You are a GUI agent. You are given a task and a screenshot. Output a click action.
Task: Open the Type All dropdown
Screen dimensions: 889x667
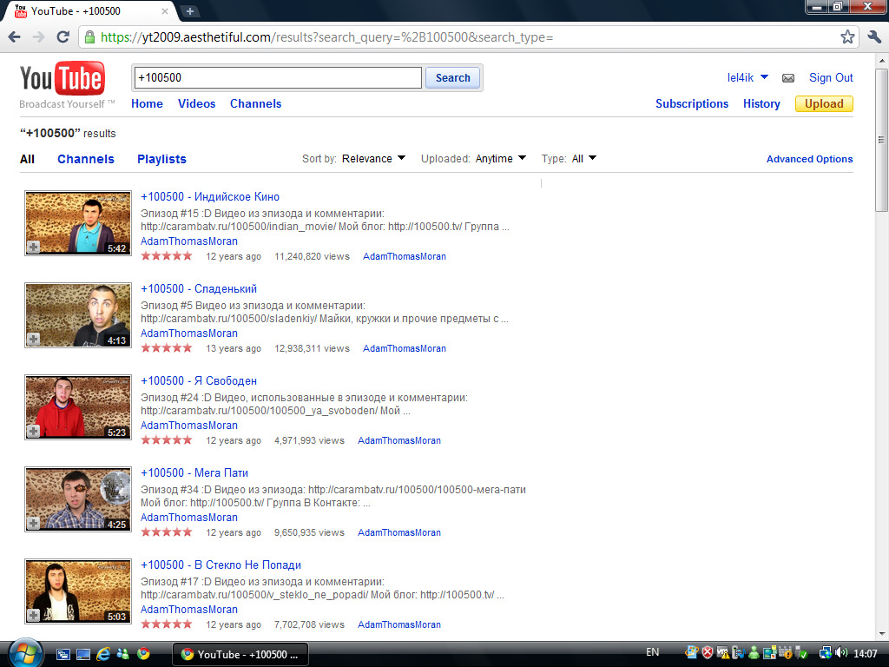click(583, 159)
